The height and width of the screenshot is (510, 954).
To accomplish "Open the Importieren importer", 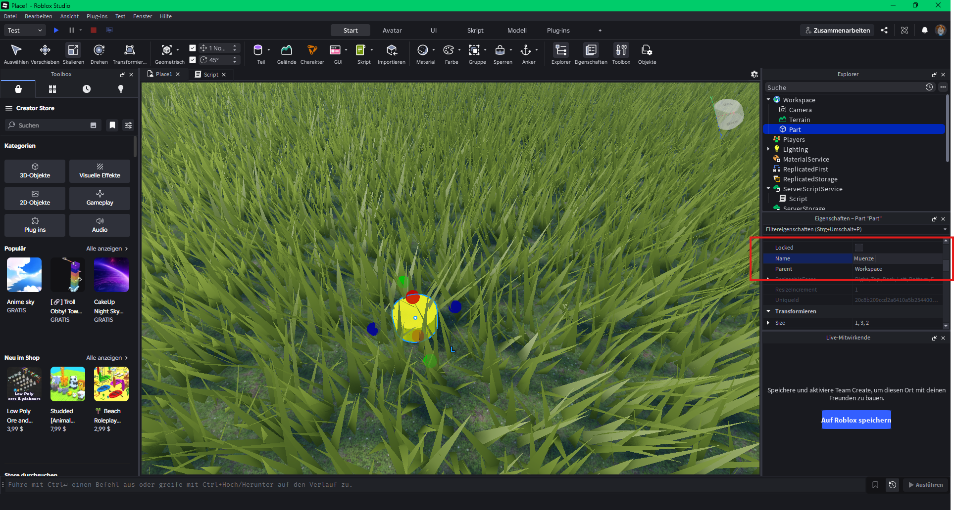I will [x=392, y=54].
